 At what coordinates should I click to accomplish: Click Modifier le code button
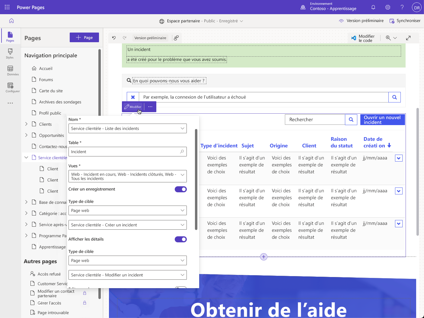coord(362,38)
